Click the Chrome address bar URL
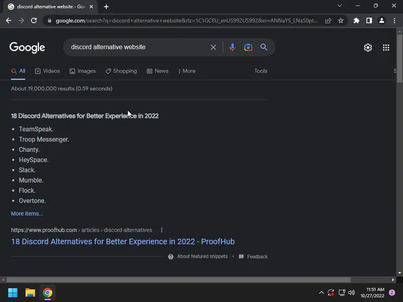The image size is (403, 302). tap(187, 20)
